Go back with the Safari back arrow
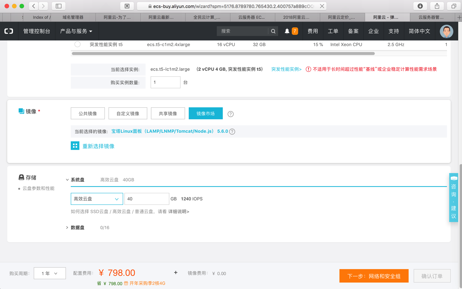 click(x=34, y=6)
